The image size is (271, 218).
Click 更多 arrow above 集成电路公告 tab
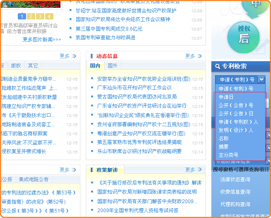coord(68,170)
